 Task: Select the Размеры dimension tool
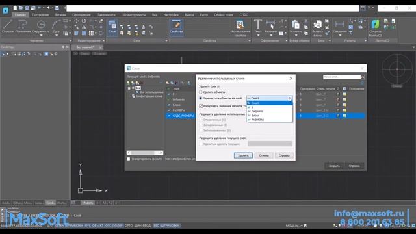pos(270,27)
